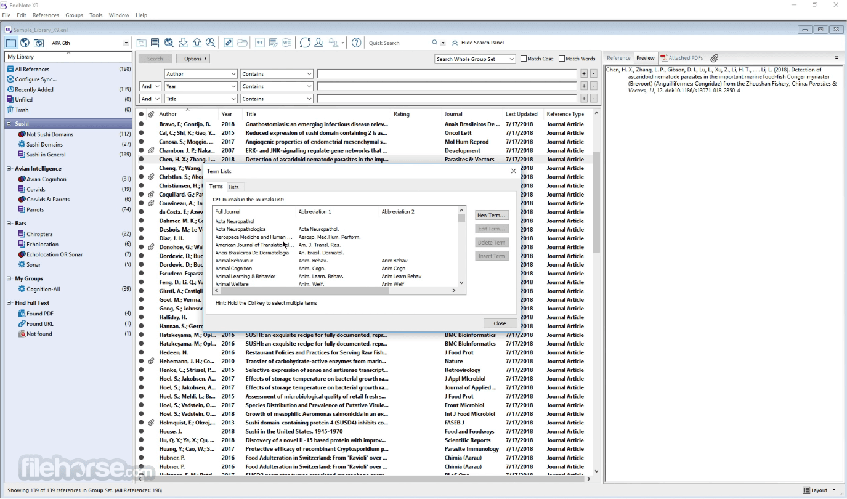Open the Sync library icon
This screenshot has width=847, height=499.
pos(305,43)
